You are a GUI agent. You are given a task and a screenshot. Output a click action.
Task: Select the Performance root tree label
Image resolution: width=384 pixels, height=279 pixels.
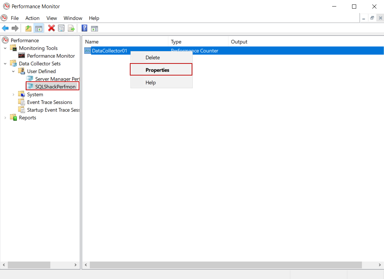coord(25,40)
